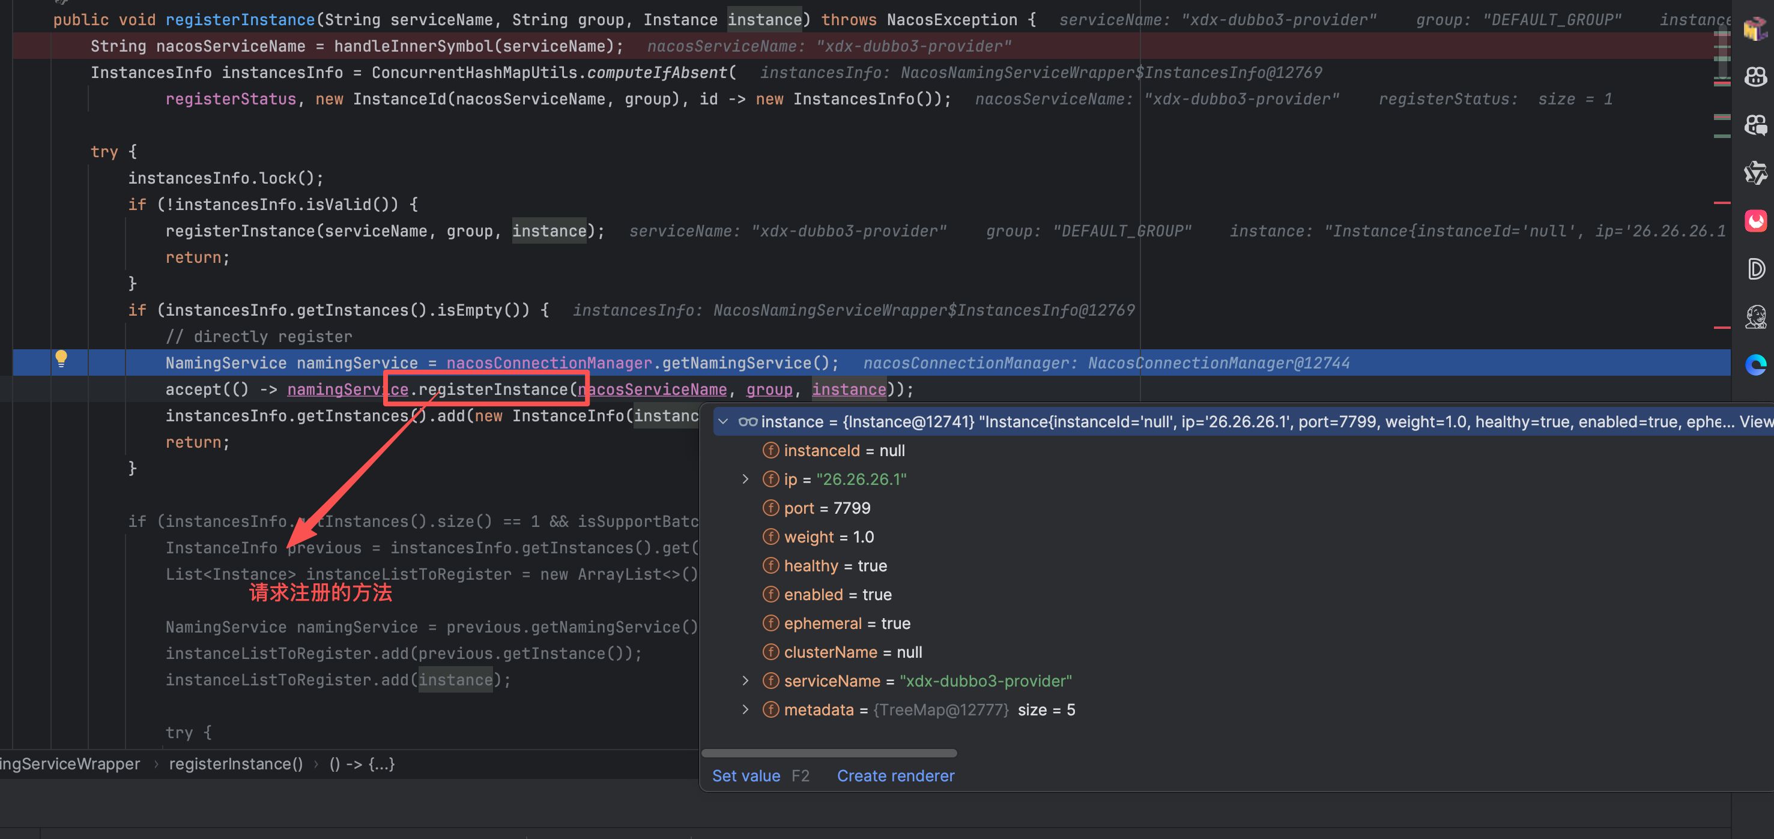Click the Create renderer link
Screen dimensions: 1774x839
pos(895,775)
